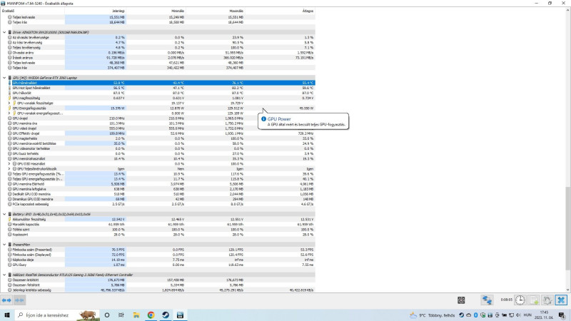Click the Task View taskbar icon

pyautogui.click(x=121, y=315)
